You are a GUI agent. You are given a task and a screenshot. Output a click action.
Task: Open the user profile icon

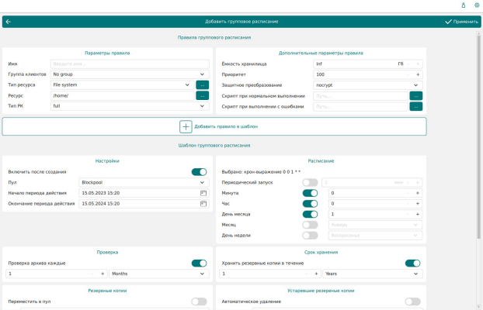point(464,5)
